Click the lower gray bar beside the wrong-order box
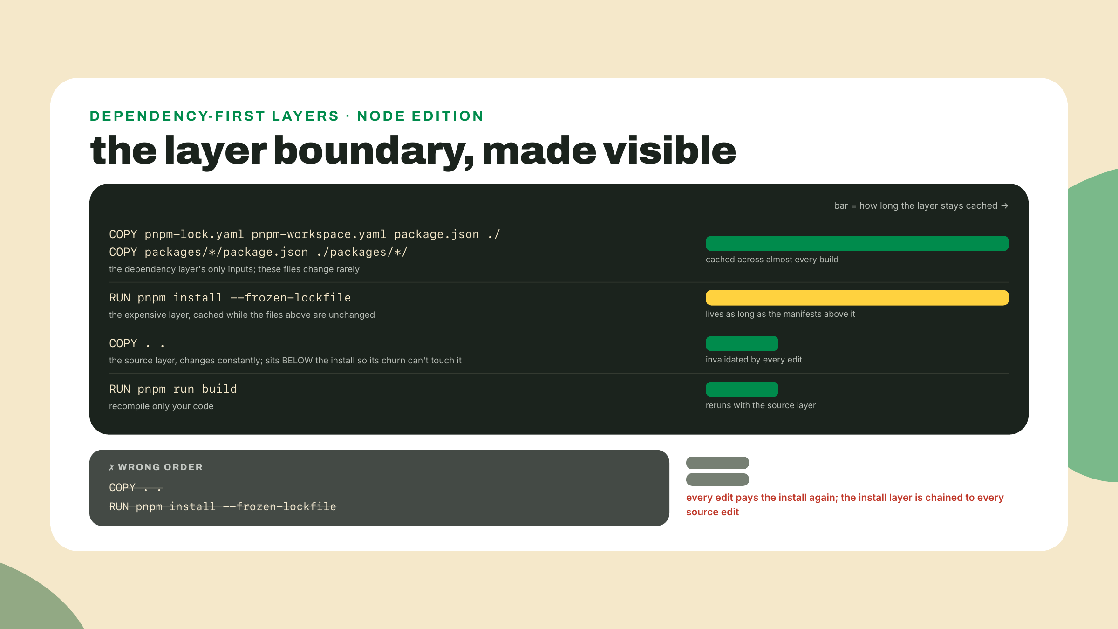The height and width of the screenshot is (629, 1118). [x=717, y=479]
